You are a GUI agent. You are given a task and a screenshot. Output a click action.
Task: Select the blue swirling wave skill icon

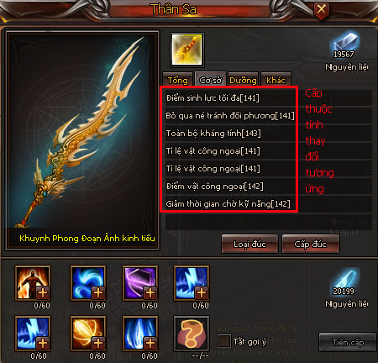click(x=88, y=283)
